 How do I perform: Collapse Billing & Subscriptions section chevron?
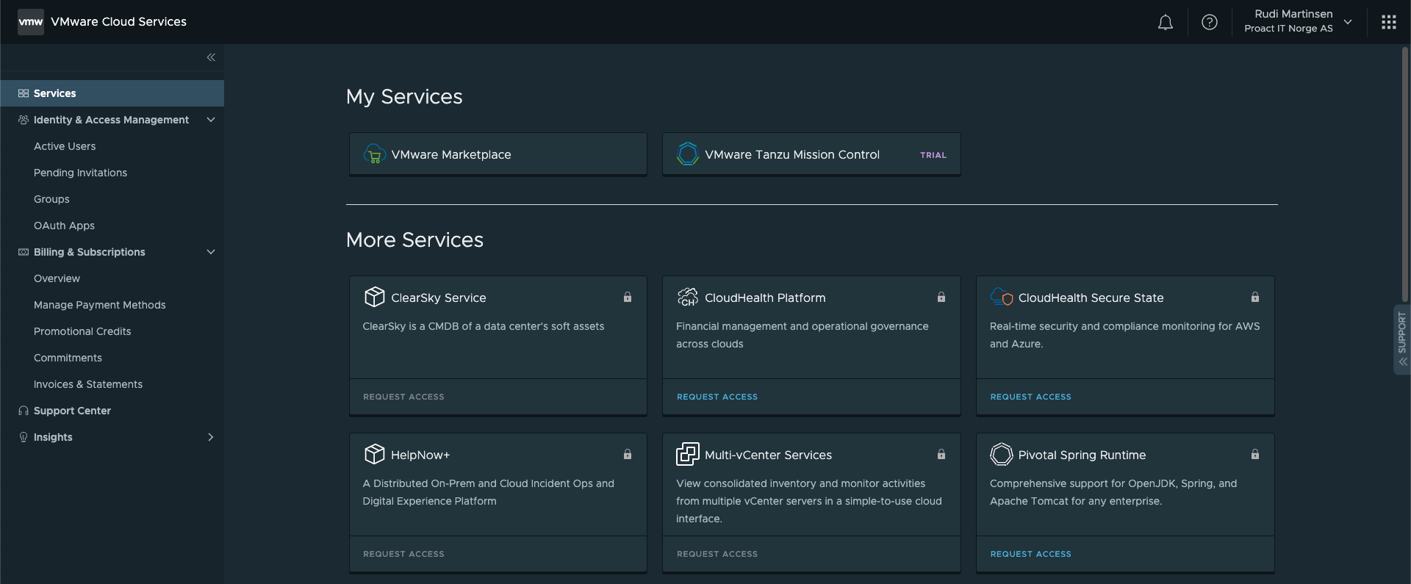211,252
